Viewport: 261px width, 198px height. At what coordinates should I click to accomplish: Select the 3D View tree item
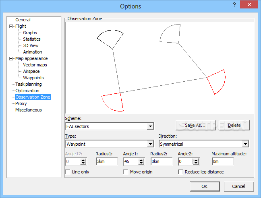pyautogui.click(x=31, y=45)
